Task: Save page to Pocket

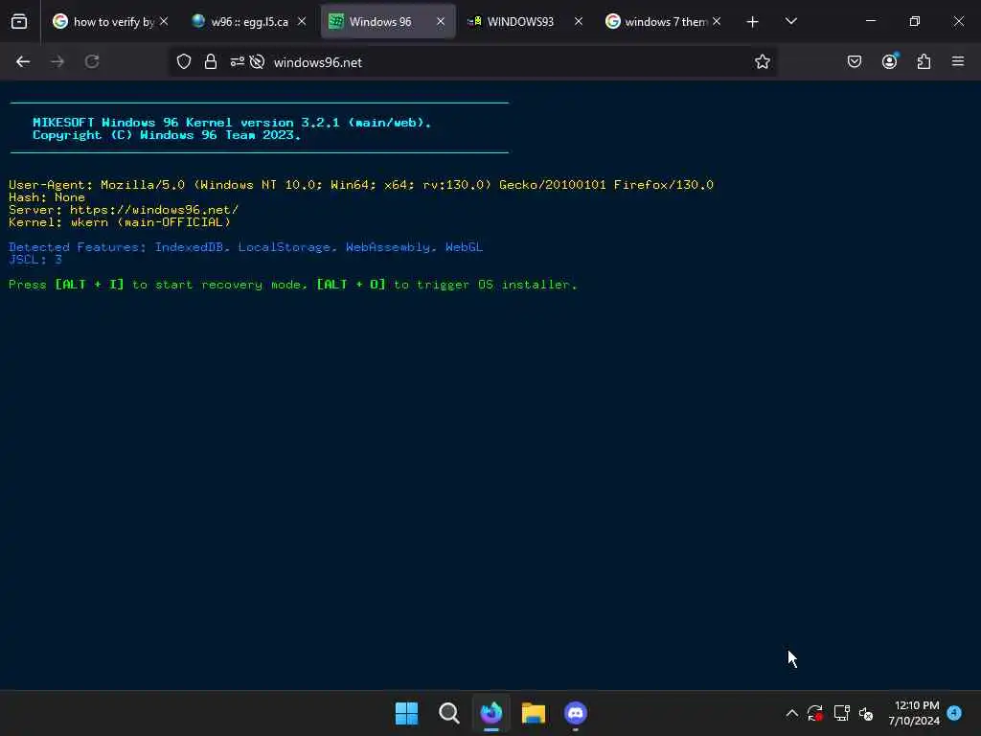Action: point(855,61)
